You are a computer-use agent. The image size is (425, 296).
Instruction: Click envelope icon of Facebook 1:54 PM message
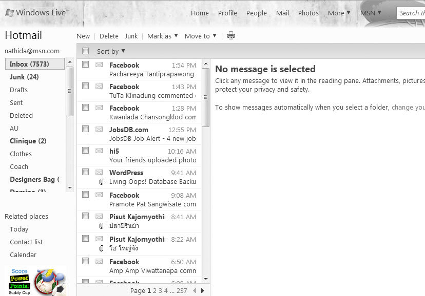pos(99,65)
